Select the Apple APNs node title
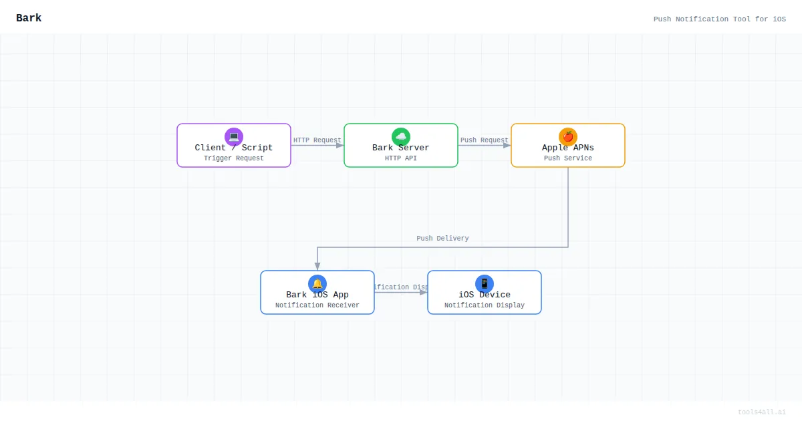This screenshot has height=421, width=802. tap(568, 148)
